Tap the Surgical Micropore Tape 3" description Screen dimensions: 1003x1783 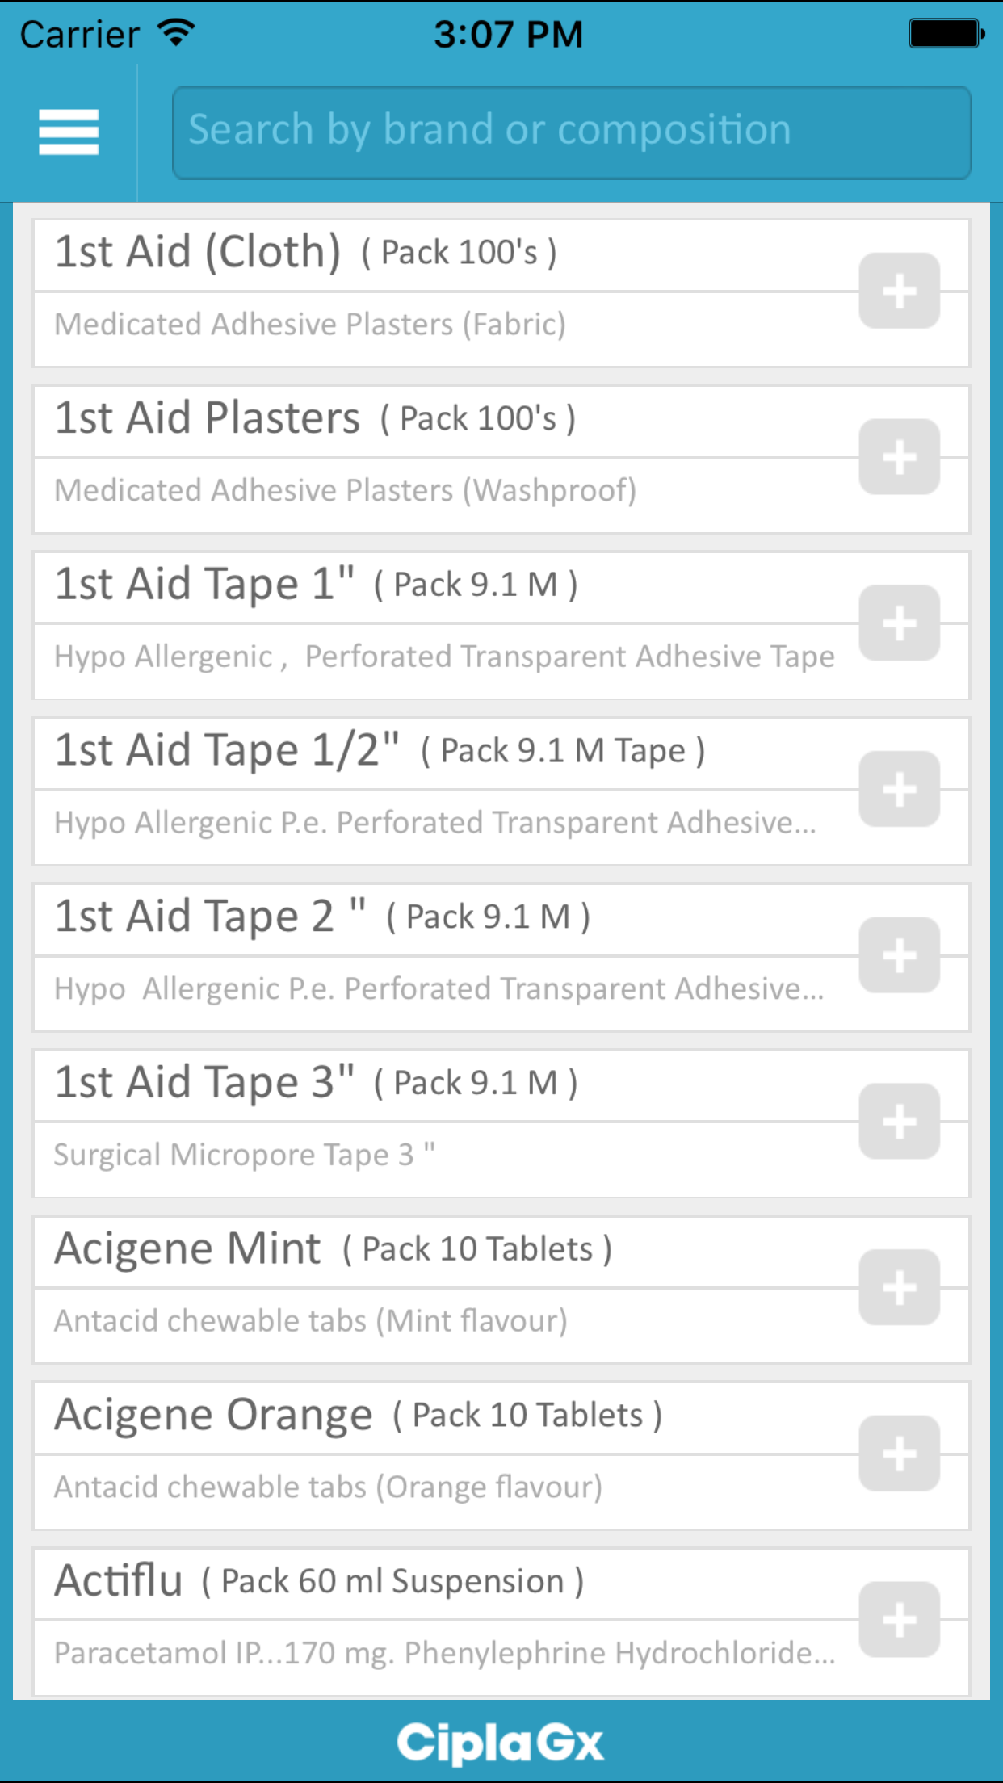coord(244,1155)
